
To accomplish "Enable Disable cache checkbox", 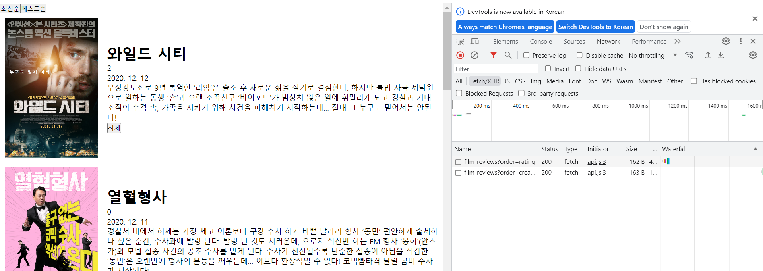I will pyautogui.click(x=579, y=55).
